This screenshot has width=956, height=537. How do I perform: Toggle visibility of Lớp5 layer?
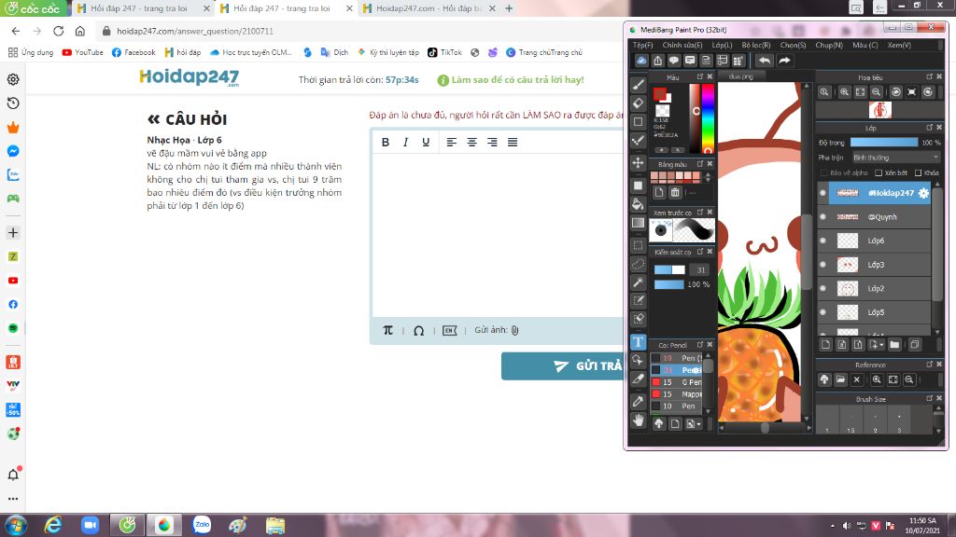pos(823,311)
